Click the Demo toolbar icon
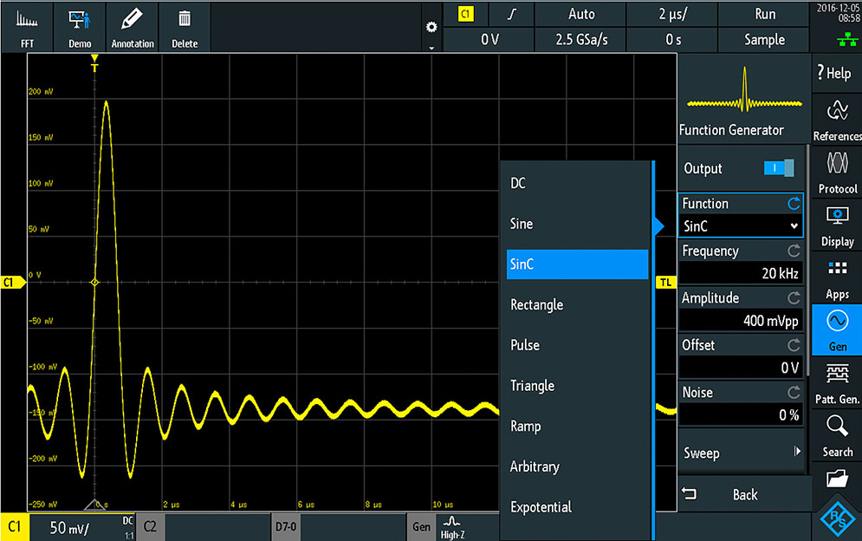This screenshot has width=862, height=541. [x=80, y=27]
